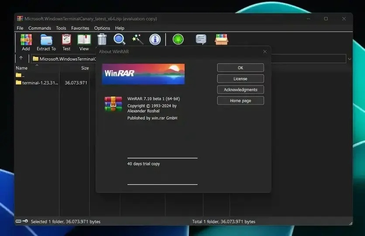Minimize the WinRAR main window

tap(308, 19)
